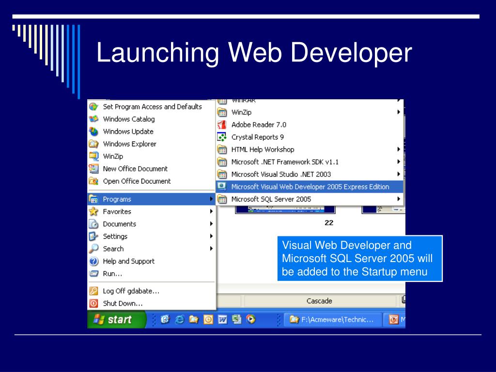Click the Windows Catalog icon
The image size is (496, 372).
coord(93,119)
